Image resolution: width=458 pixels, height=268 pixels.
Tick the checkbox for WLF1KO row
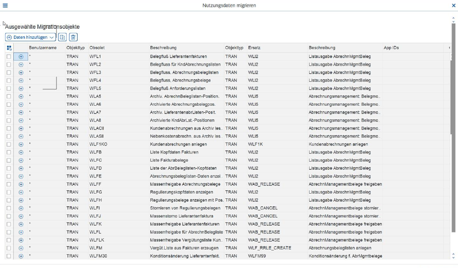9,144
